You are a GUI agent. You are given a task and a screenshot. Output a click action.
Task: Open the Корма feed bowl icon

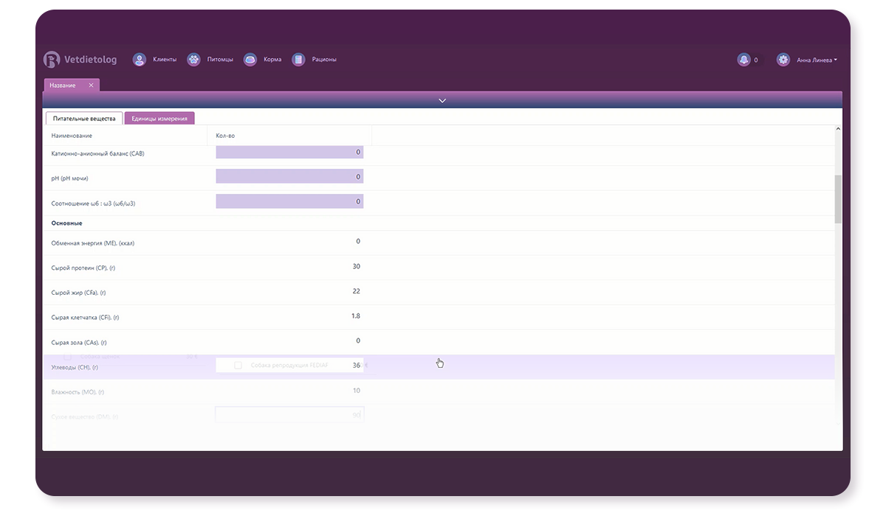pyautogui.click(x=250, y=60)
